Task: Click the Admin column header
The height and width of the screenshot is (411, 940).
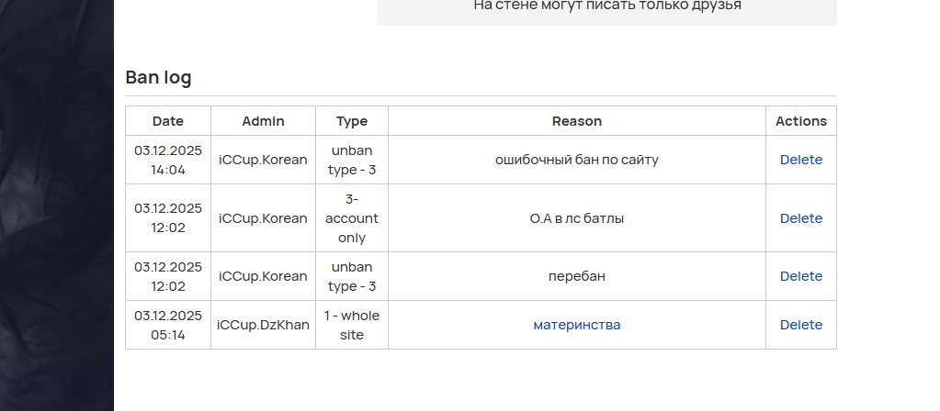Action: [263, 121]
